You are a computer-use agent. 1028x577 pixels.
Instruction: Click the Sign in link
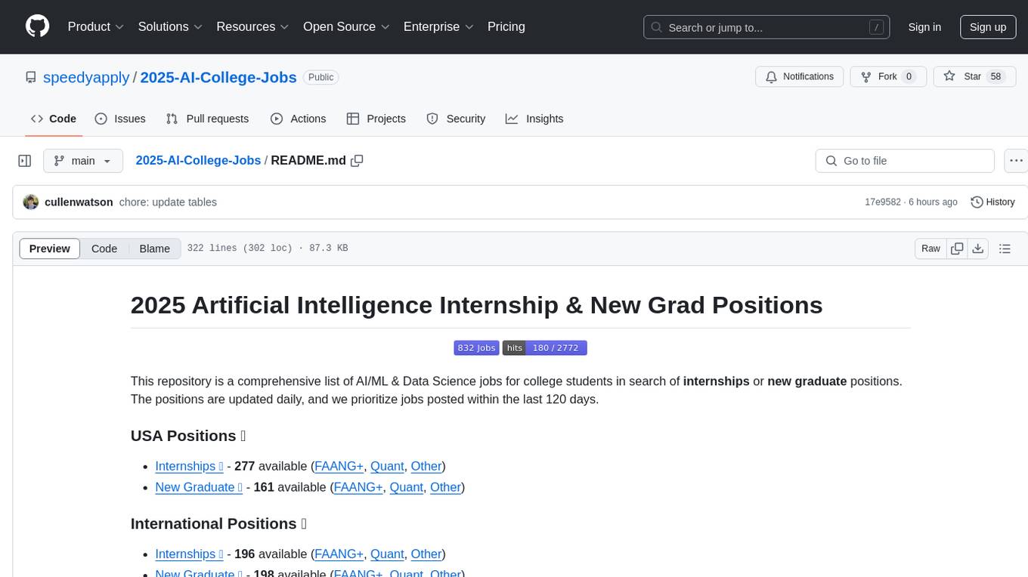[924, 27]
